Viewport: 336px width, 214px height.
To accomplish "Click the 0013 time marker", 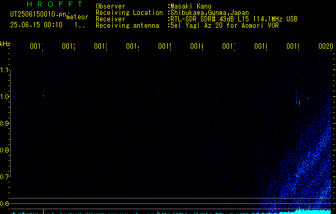I will tap(100, 46).
